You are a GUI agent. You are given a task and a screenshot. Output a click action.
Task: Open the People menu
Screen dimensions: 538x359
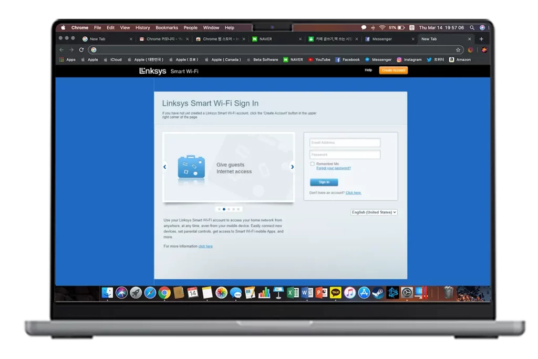pyautogui.click(x=190, y=27)
